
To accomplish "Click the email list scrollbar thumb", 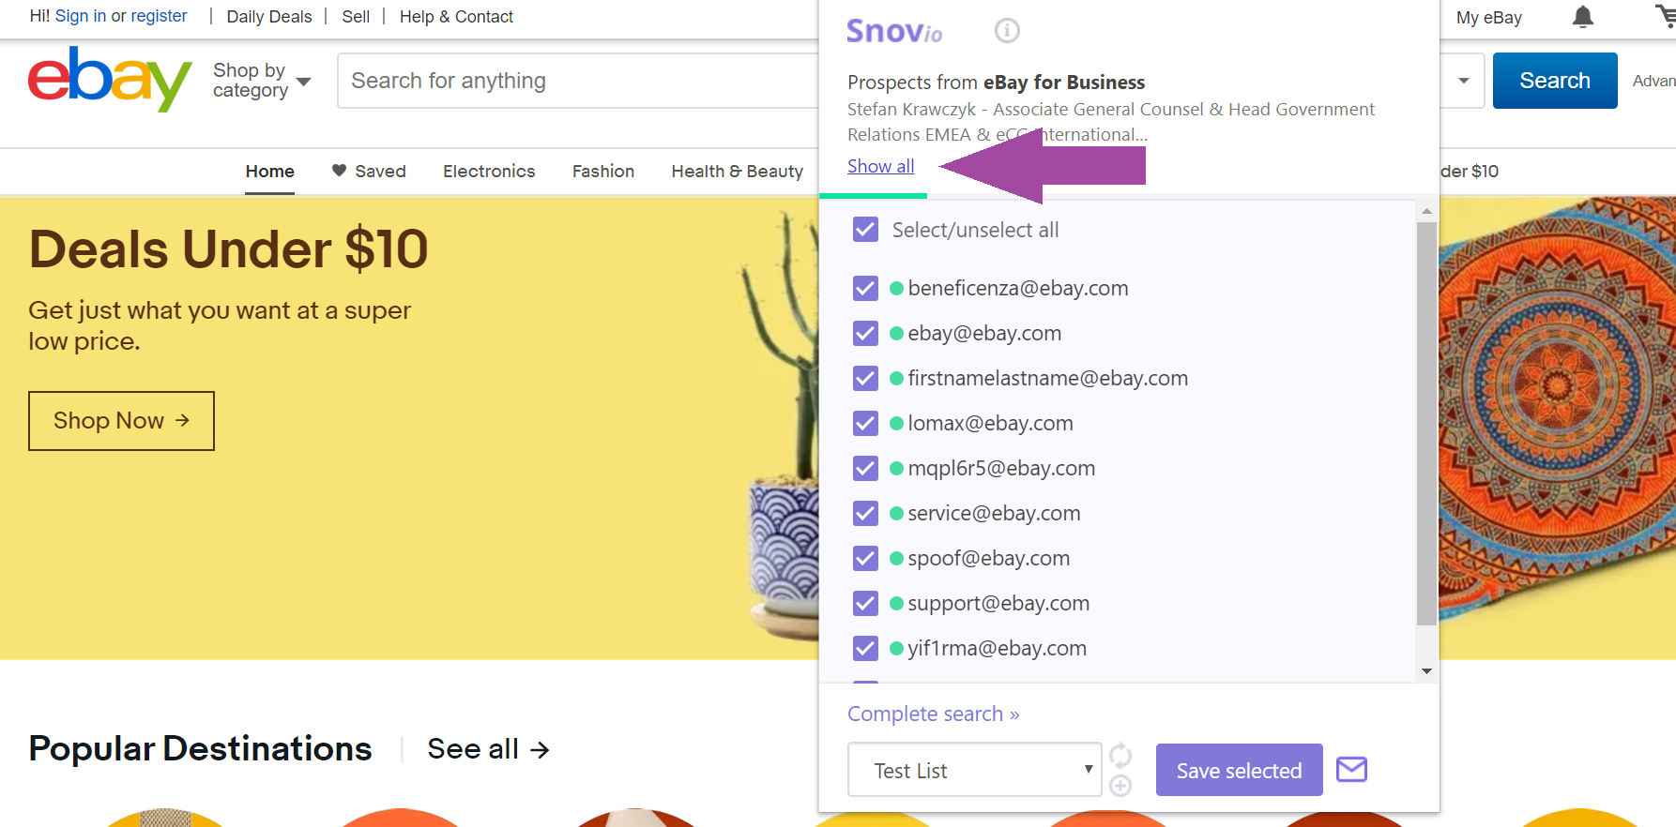I will (1426, 422).
